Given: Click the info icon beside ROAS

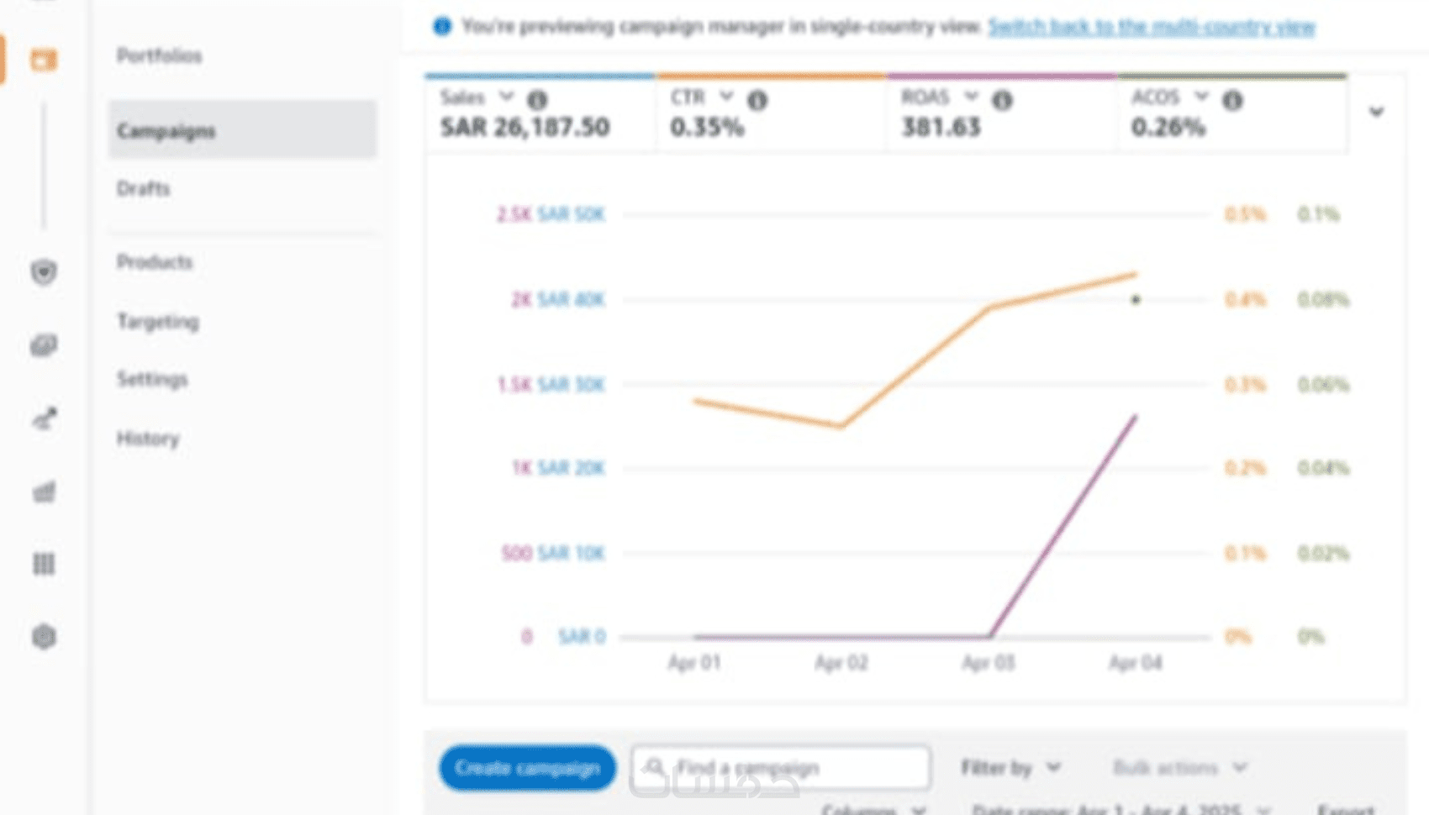Looking at the screenshot, I should click(x=1002, y=100).
